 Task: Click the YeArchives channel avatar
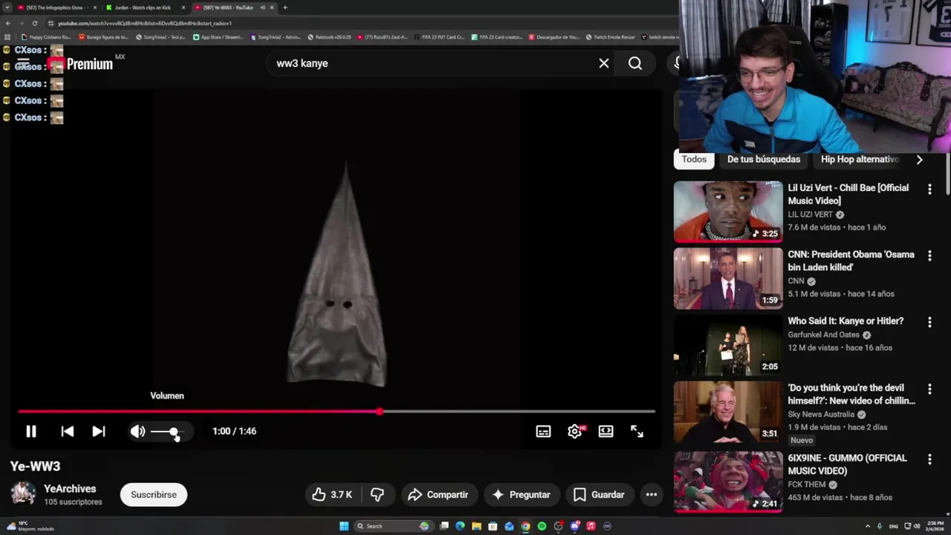(23, 494)
